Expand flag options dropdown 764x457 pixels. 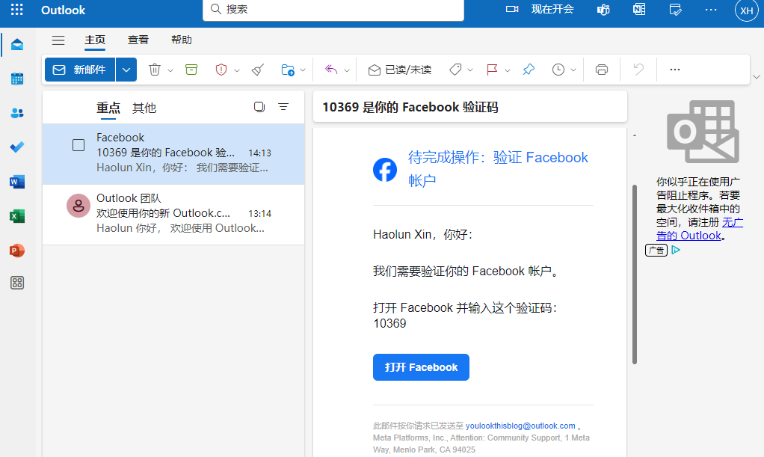(508, 70)
